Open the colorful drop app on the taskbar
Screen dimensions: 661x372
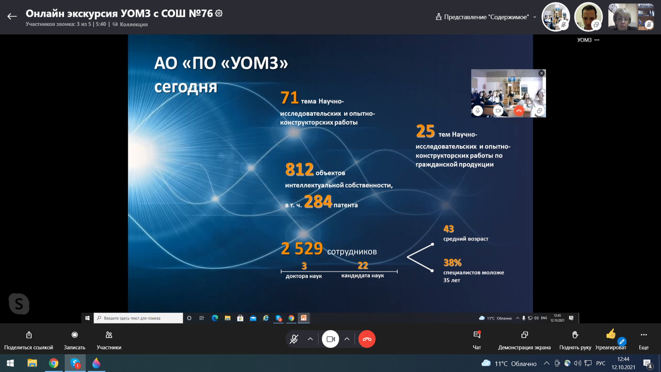click(x=96, y=363)
